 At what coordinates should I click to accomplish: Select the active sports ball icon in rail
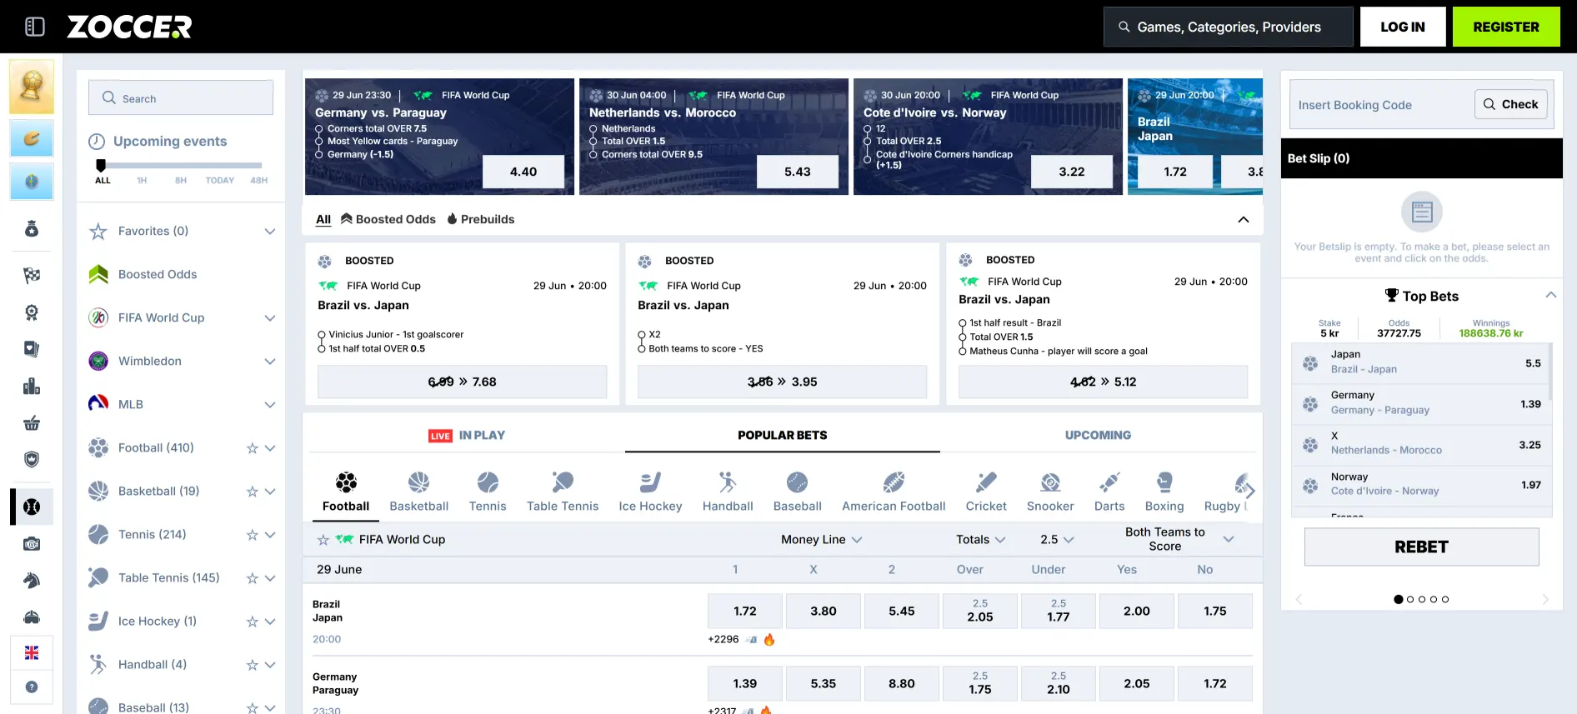tap(32, 507)
